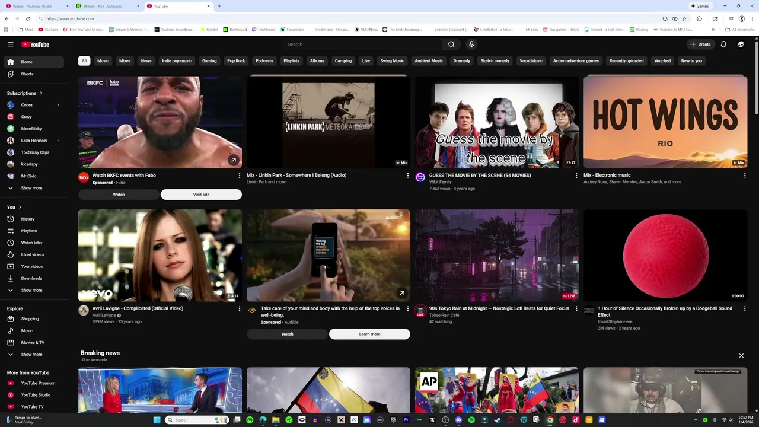The width and height of the screenshot is (759, 427).
Task: Open the notifications bell
Action: click(x=723, y=44)
